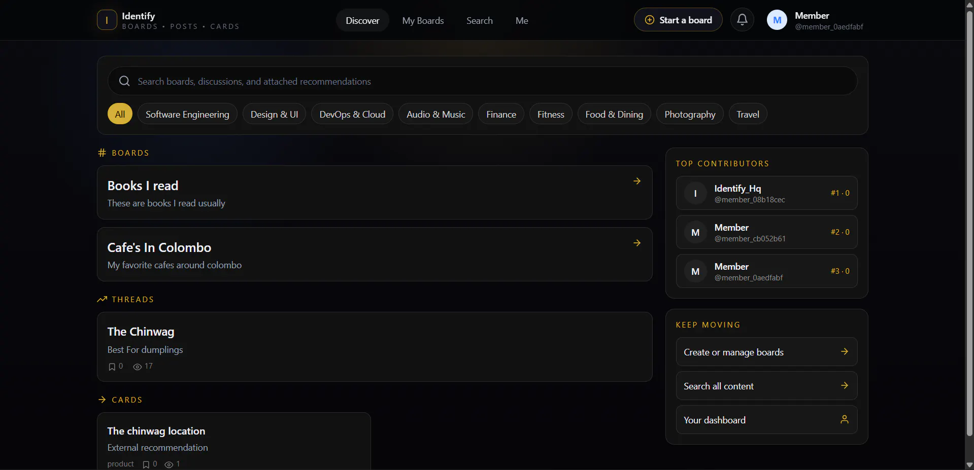Click the bookmark icon on The Chinwag thread

click(x=112, y=367)
